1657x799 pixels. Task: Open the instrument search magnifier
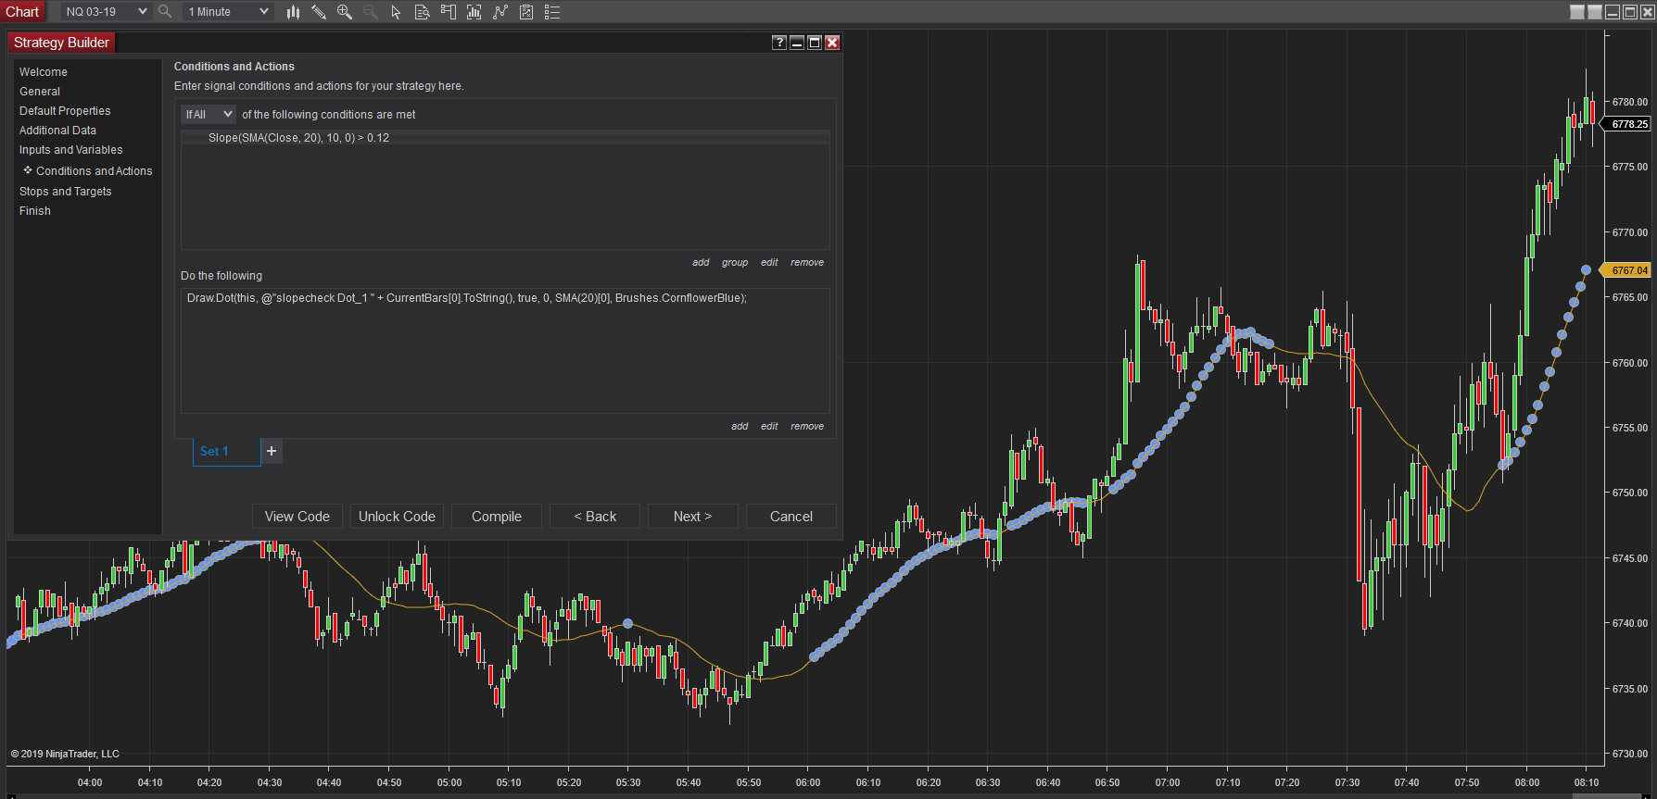point(165,12)
